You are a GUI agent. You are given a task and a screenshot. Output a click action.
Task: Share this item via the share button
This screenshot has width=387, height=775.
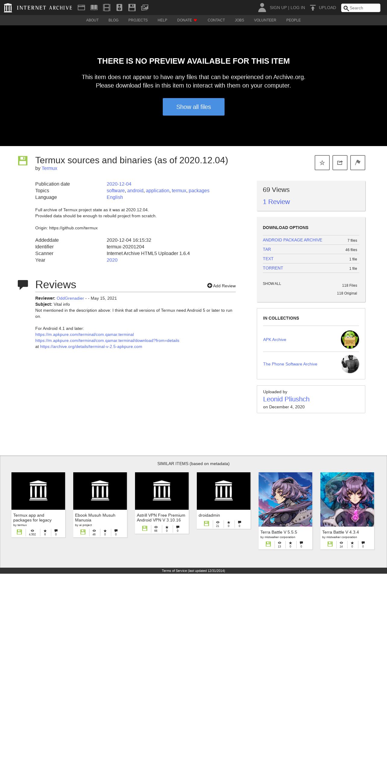coord(340,163)
